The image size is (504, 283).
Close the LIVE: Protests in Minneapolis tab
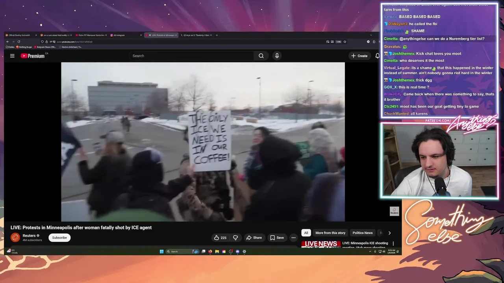pyautogui.click(x=176, y=35)
